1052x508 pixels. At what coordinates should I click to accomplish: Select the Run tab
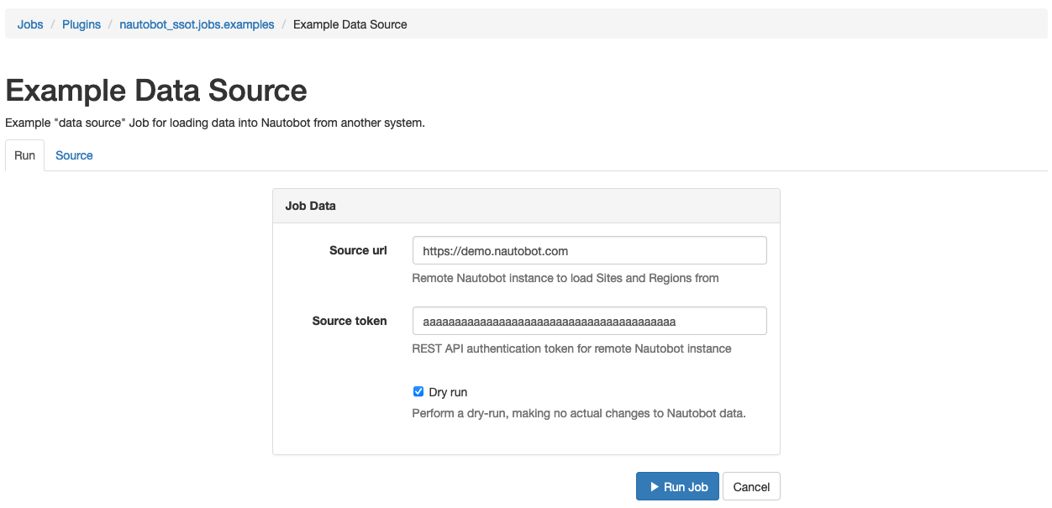(x=24, y=155)
